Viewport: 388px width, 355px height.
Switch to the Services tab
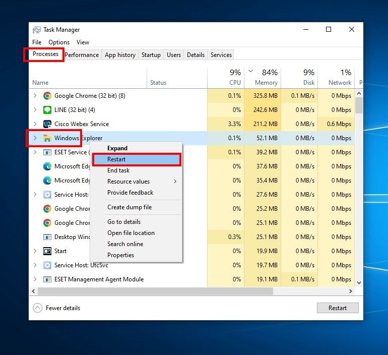221,55
